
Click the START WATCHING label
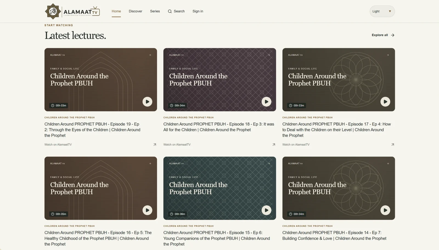tap(59, 25)
